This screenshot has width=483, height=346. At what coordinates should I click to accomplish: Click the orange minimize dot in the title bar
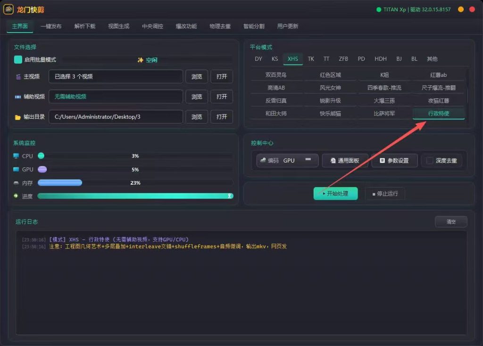coord(461,9)
